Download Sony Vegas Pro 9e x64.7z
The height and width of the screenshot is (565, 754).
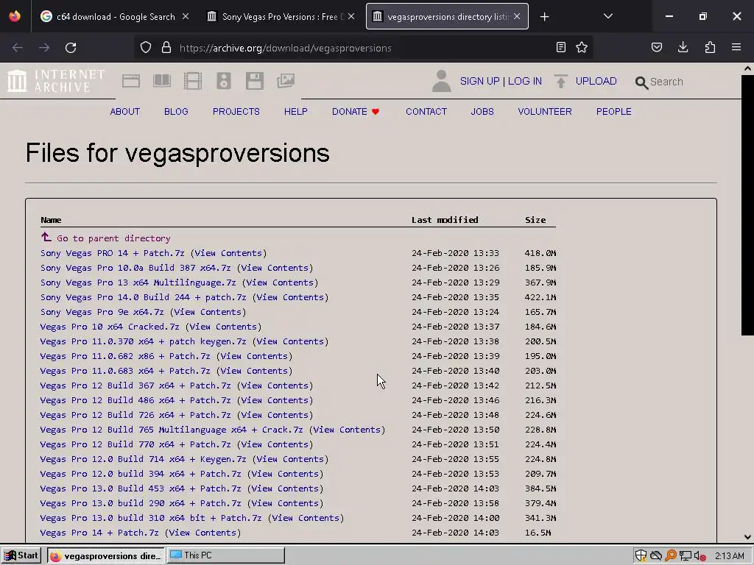(x=102, y=312)
